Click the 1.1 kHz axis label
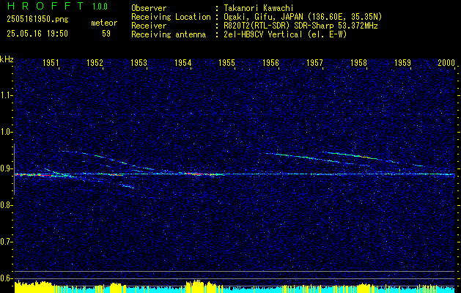 (x=7, y=95)
